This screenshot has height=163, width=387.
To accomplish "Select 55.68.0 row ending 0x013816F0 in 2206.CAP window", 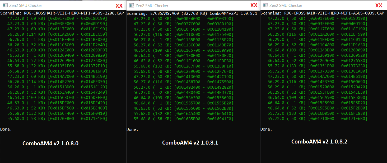I will pyautogui.click(x=57, y=71).
